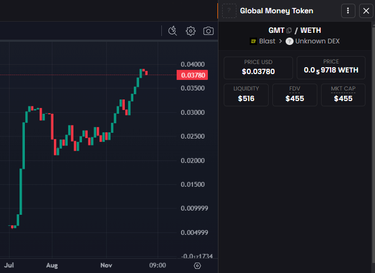Click the LIQUIDITY $516 box
This screenshot has height=273, width=375.
[x=246, y=95]
